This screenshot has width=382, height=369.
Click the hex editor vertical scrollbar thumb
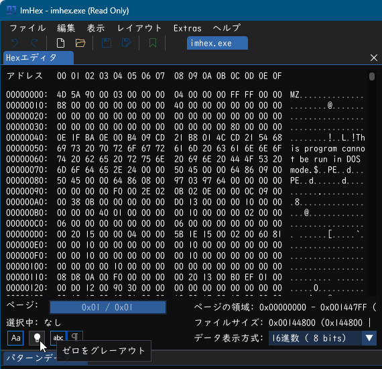tap(372, 76)
